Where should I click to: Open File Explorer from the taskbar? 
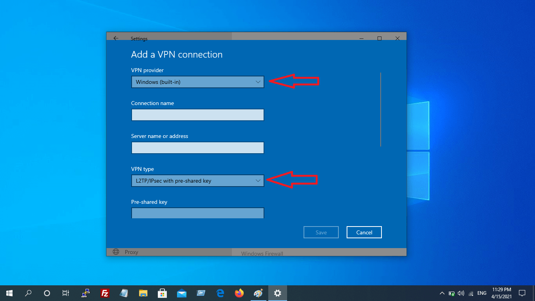coord(143,293)
